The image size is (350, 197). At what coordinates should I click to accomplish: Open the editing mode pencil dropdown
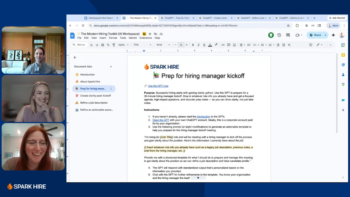pos(319,45)
